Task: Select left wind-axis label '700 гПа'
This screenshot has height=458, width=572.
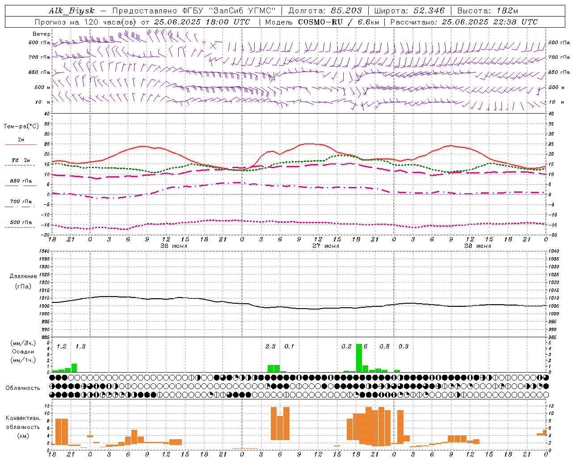Action: pyautogui.click(x=39, y=57)
